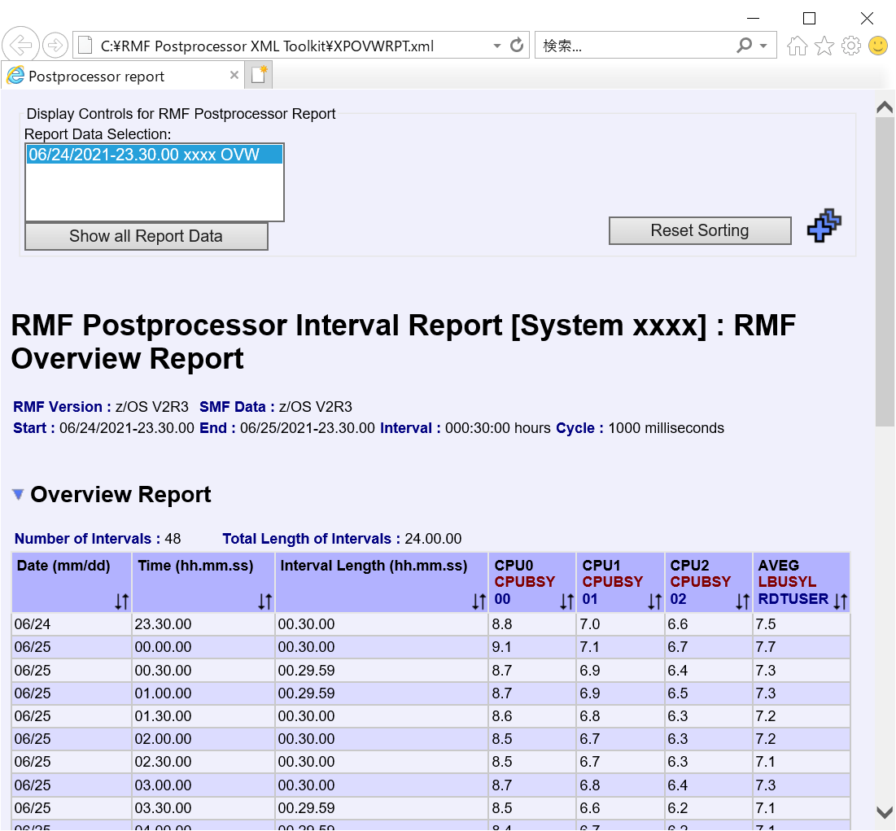Sort by CPU1 CPUBSY 01 column arrows

pyautogui.click(x=654, y=601)
